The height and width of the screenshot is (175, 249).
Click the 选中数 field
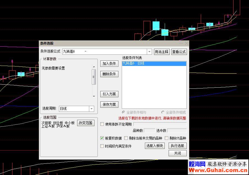(x=177, y=130)
